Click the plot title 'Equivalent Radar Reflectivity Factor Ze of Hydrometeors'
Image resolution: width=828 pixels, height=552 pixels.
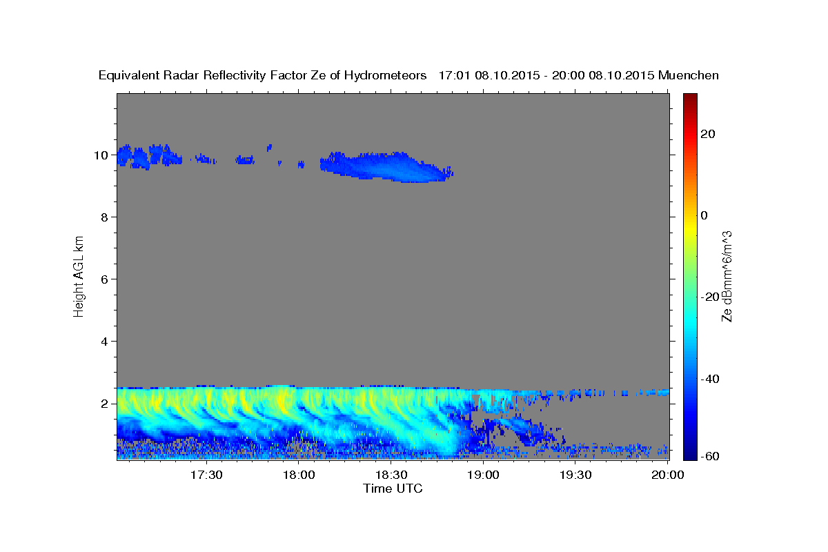[263, 76]
